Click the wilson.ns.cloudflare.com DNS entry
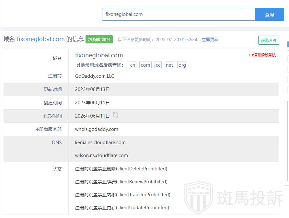Image resolution: width=289 pixels, height=218 pixels. coord(101,155)
